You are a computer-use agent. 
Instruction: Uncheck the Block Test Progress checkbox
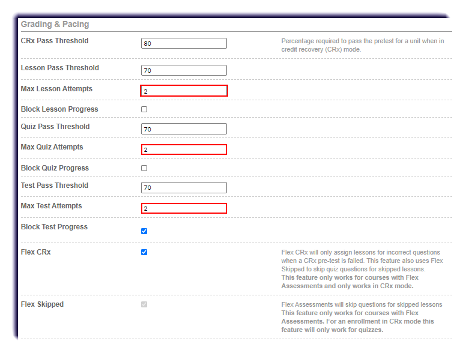point(144,231)
